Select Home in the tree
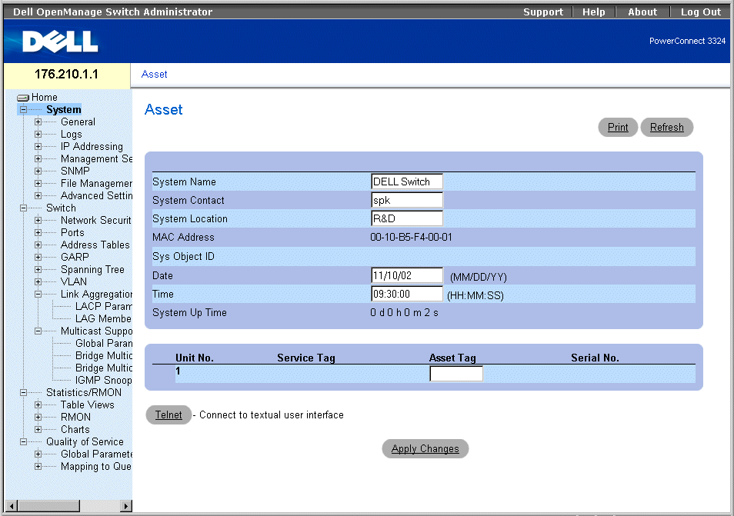 pos(45,98)
